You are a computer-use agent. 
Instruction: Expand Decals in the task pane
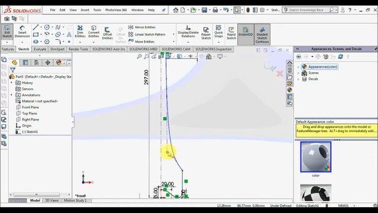[298, 79]
